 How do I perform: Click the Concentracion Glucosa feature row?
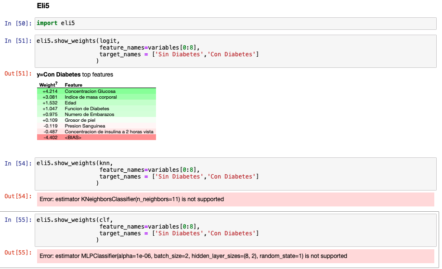point(96,91)
